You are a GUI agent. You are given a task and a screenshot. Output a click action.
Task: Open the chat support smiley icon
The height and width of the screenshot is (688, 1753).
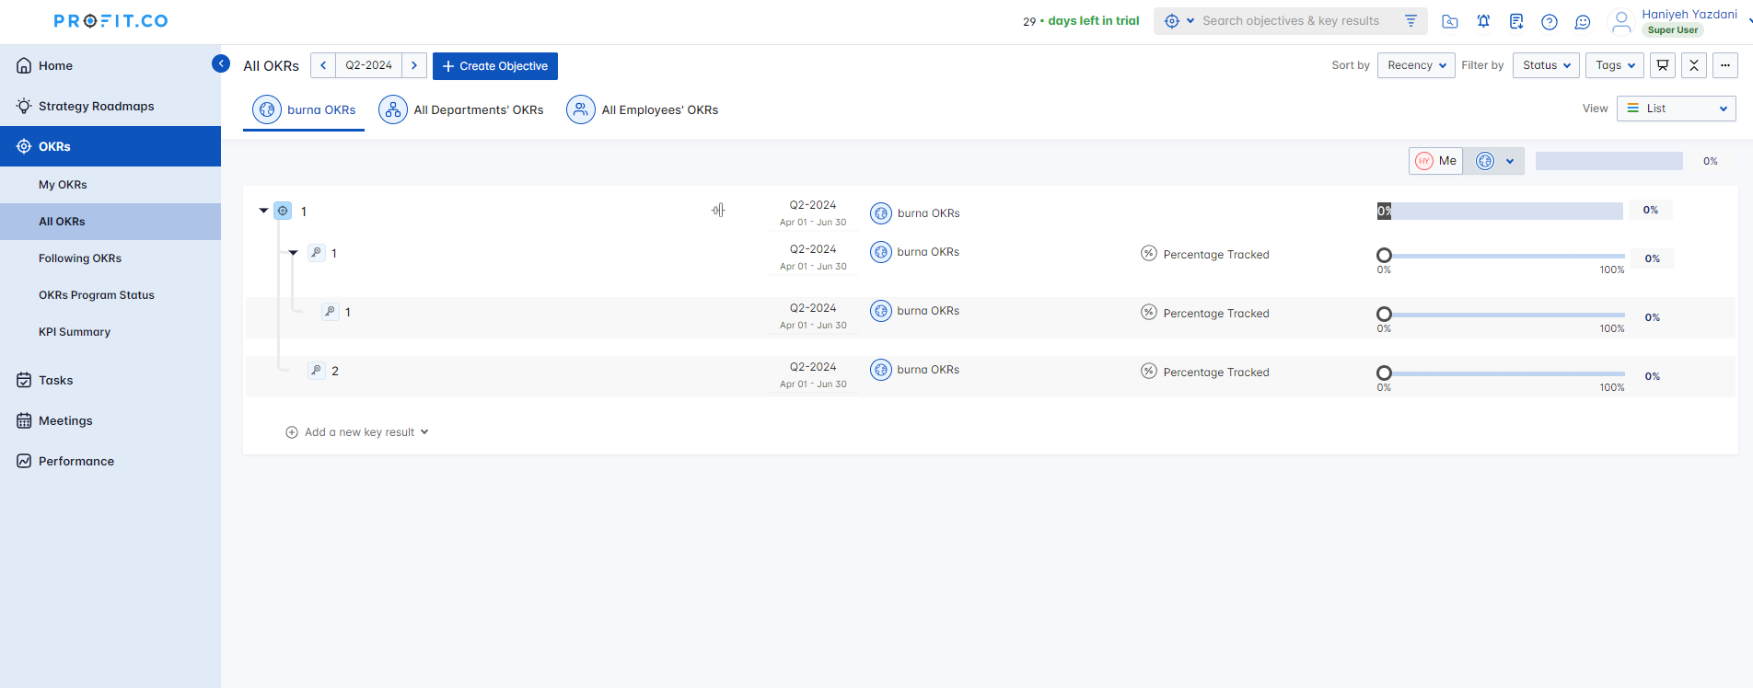pyautogui.click(x=1583, y=21)
